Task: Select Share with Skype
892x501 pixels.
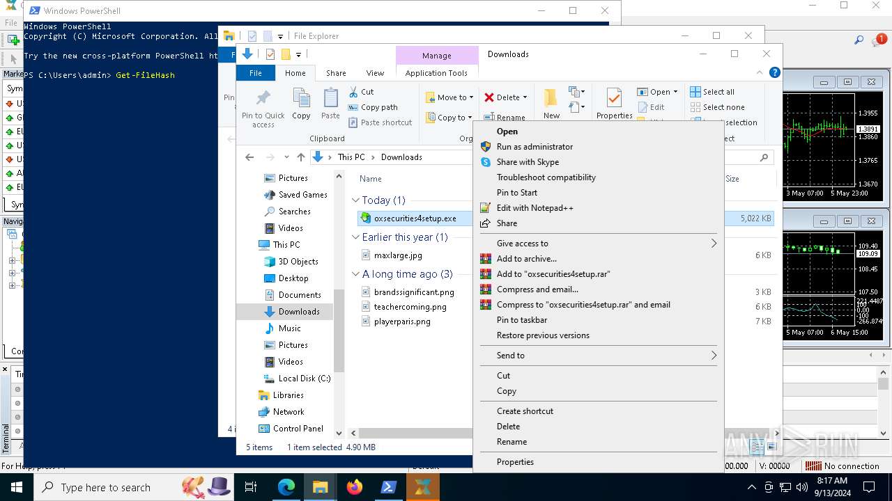Action: pyautogui.click(x=528, y=162)
